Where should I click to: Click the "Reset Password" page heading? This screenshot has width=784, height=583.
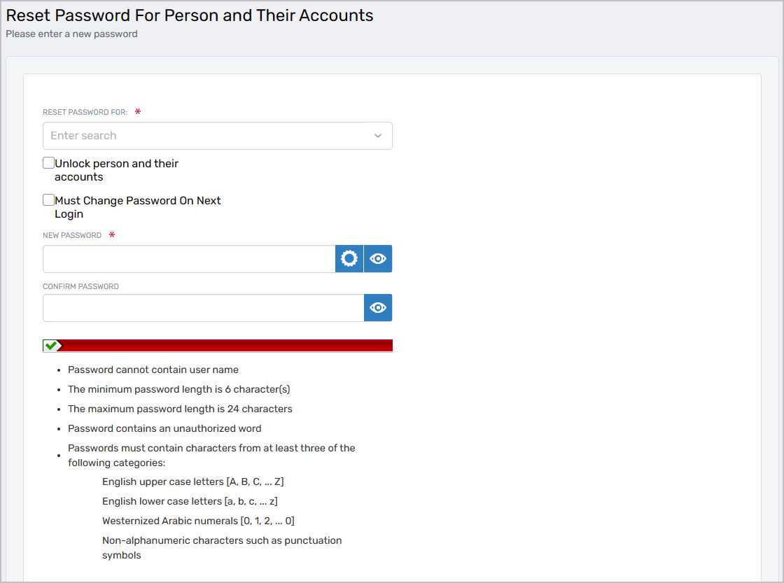(189, 15)
